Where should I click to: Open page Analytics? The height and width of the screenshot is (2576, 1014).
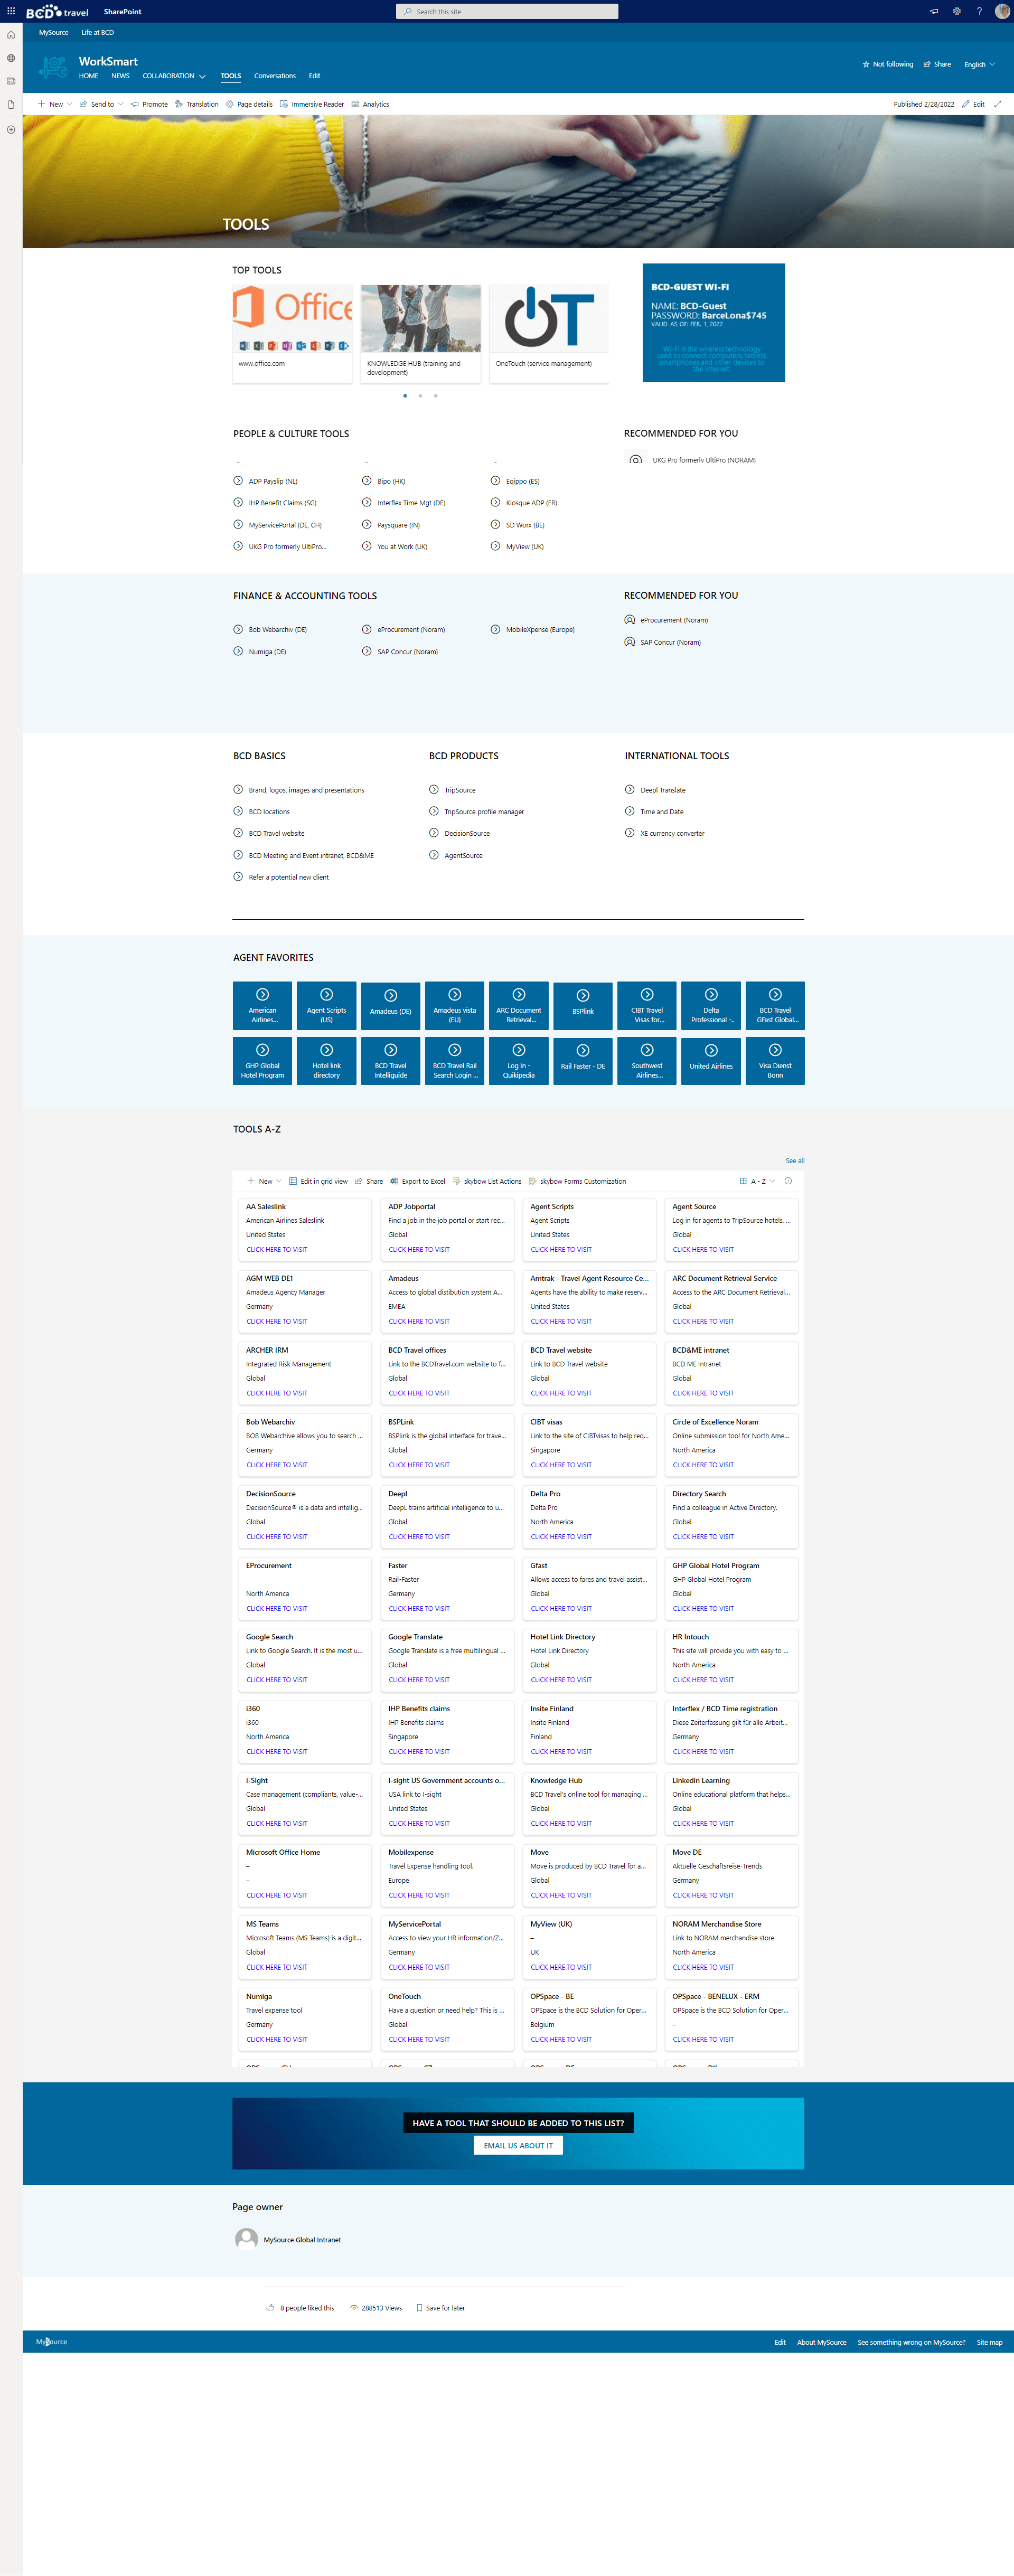coord(370,104)
